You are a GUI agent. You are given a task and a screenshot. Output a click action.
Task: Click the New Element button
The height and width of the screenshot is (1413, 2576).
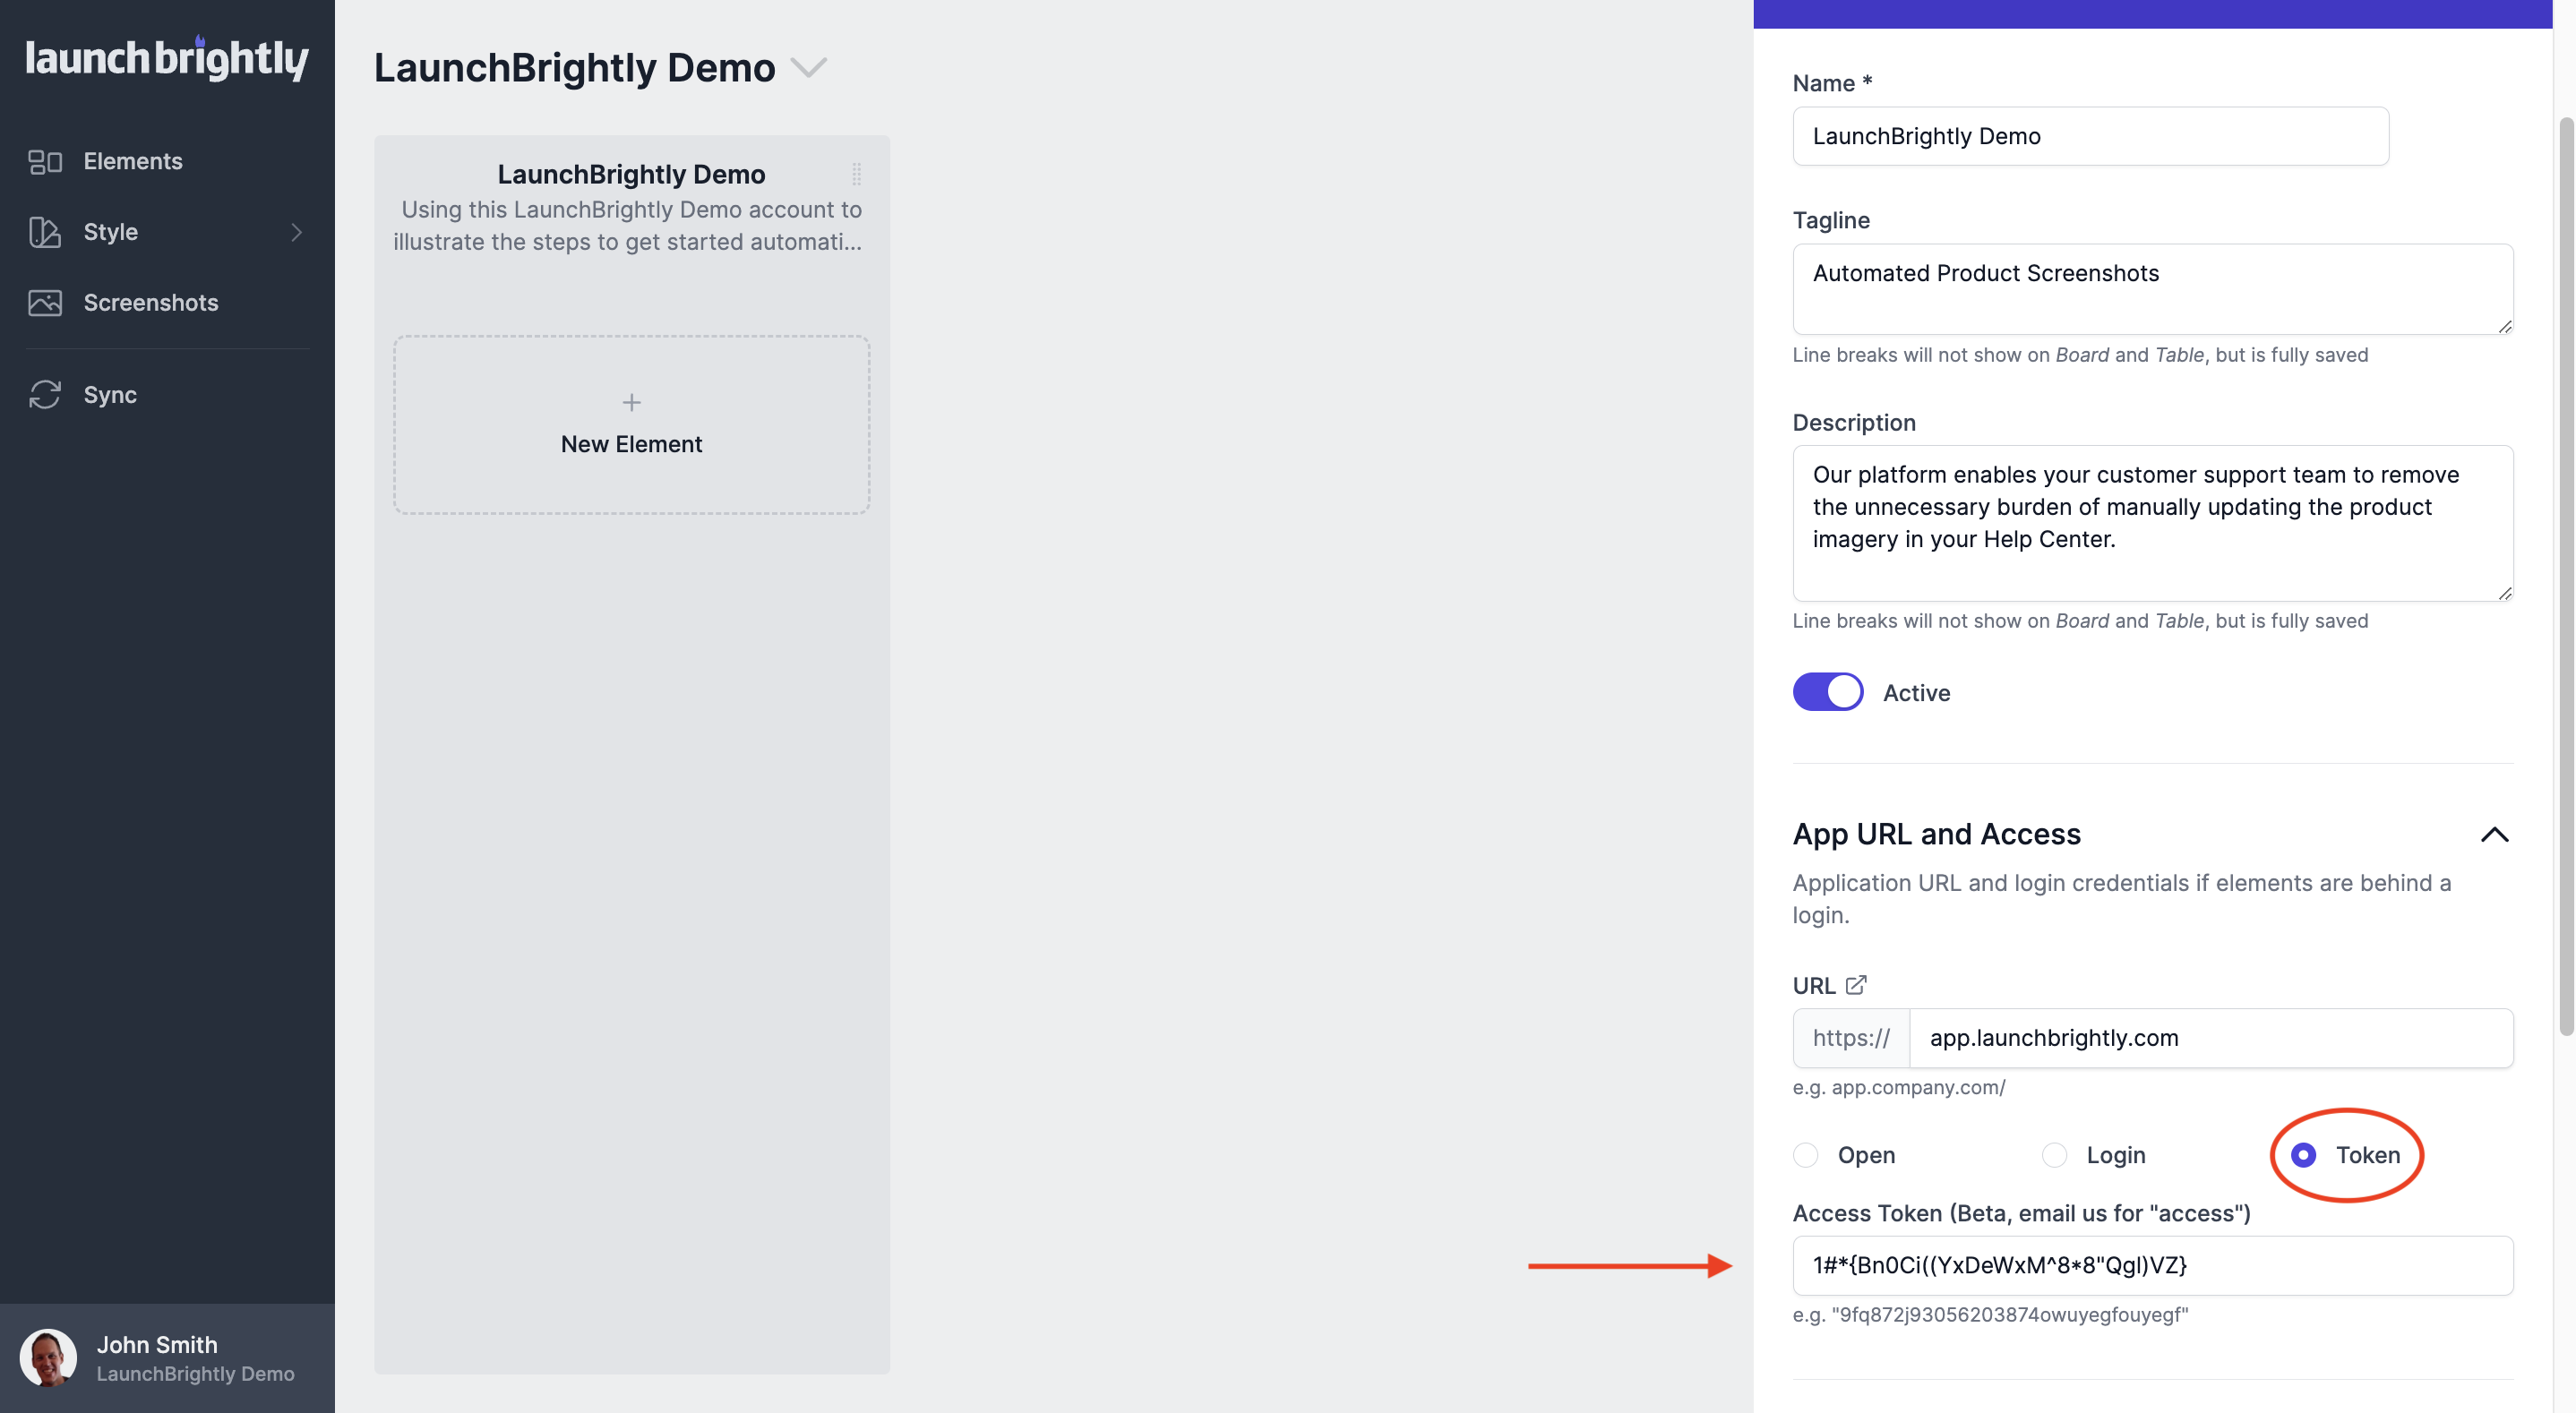point(631,424)
